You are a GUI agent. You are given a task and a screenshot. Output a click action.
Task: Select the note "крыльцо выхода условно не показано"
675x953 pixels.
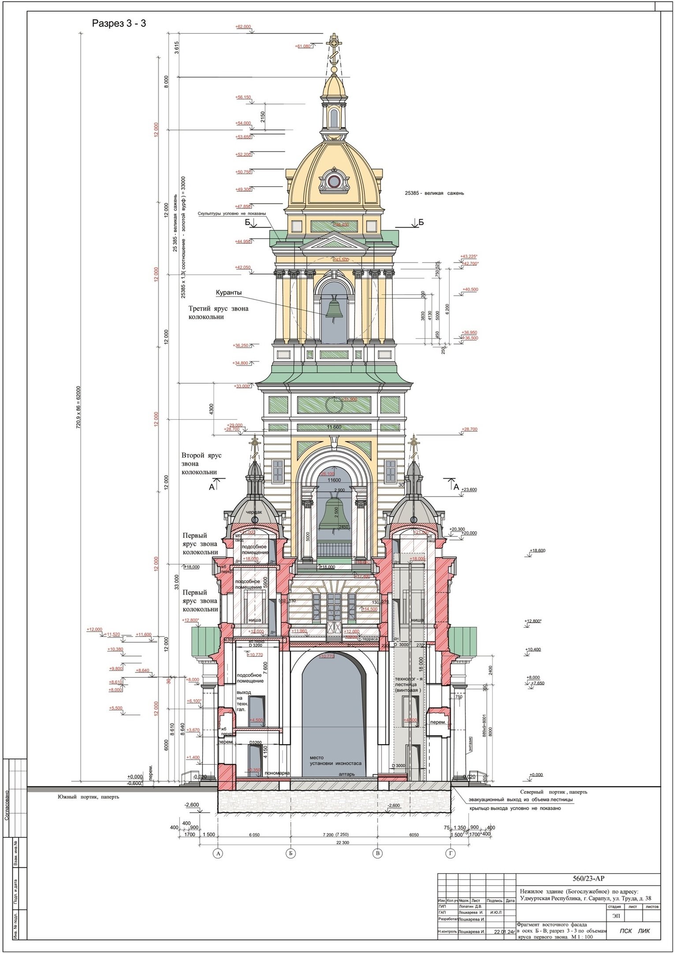(515, 809)
